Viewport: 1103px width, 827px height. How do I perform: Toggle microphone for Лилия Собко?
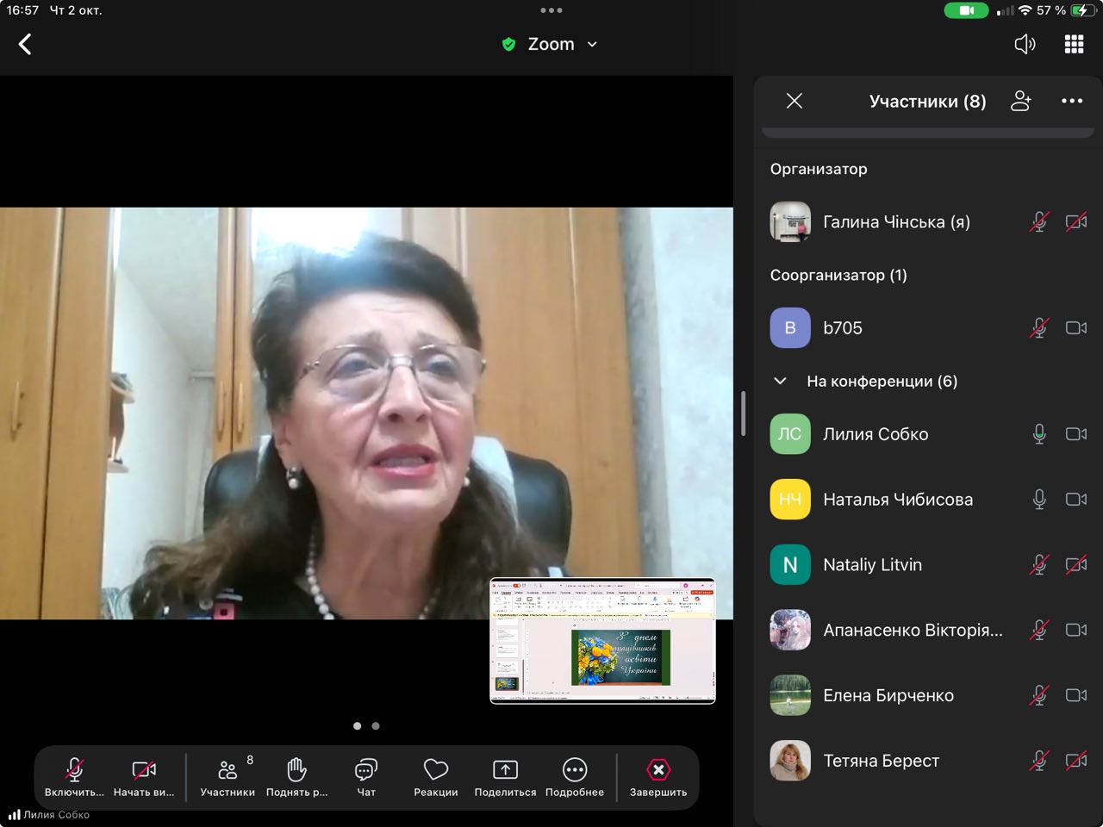pyautogui.click(x=1039, y=434)
